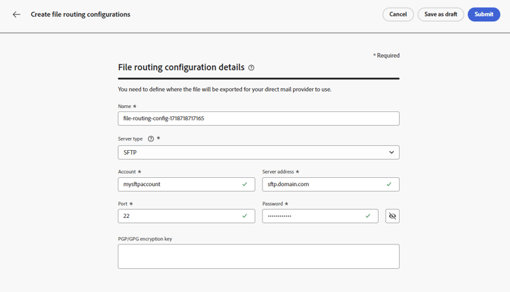Submit the file routing configuration

click(x=483, y=14)
